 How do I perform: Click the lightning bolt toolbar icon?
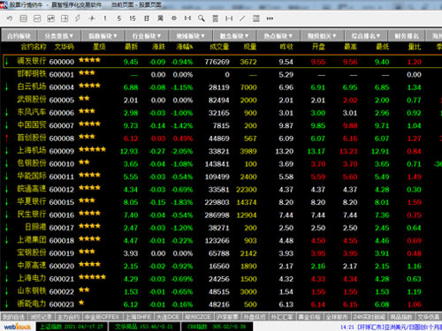pyautogui.click(x=78, y=19)
